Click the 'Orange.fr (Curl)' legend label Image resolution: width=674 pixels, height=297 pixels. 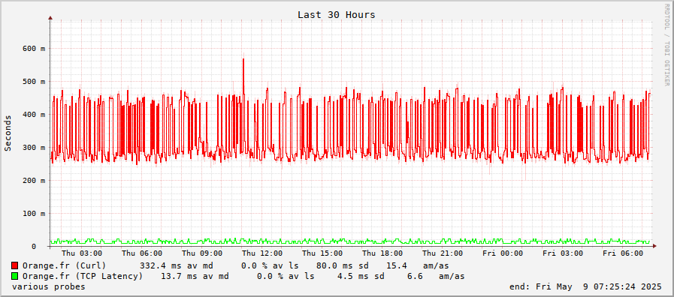[65, 265]
